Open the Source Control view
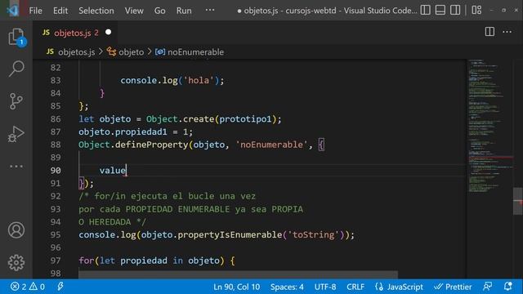Image resolution: width=523 pixels, height=294 pixels. pos(16,101)
